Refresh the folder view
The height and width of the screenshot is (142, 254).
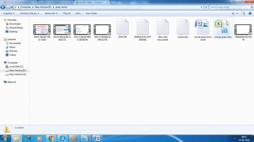click(x=206, y=7)
